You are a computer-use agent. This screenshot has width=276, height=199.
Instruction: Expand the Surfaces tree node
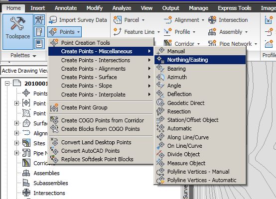pyautogui.click(x=16, y=123)
